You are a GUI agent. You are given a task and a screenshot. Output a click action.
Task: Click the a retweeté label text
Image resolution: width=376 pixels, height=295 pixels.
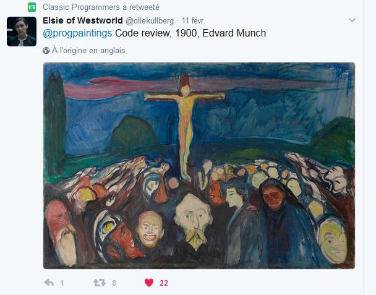[141, 7]
